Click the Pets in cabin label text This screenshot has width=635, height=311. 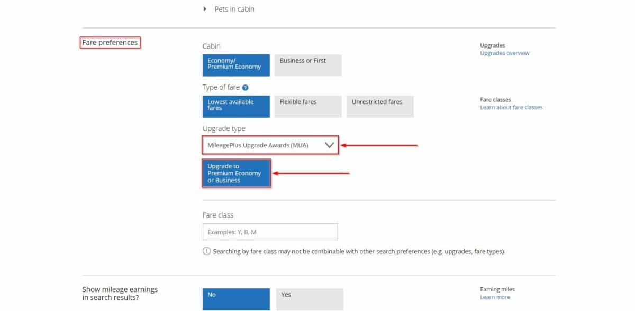pyautogui.click(x=234, y=9)
